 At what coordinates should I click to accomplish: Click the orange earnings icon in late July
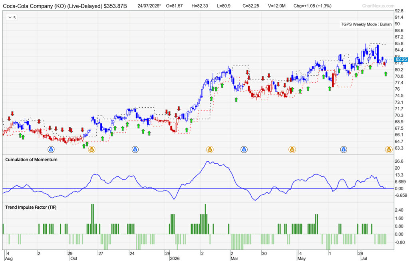click(x=389, y=149)
